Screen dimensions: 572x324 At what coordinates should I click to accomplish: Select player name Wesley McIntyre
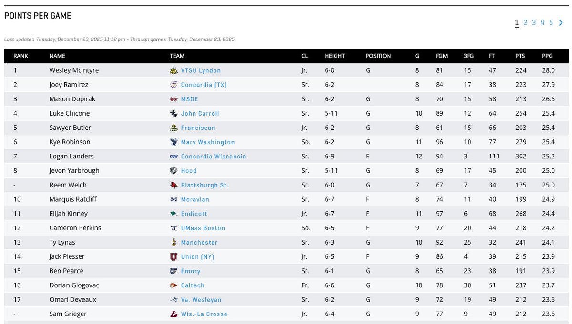(74, 70)
